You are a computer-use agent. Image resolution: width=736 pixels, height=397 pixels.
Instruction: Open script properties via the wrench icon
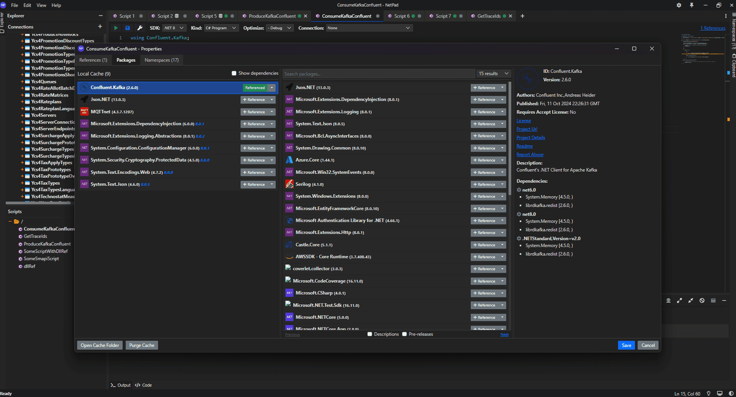click(140, 28)
